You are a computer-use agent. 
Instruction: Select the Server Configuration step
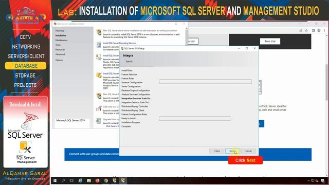click(x=131, y=86)
